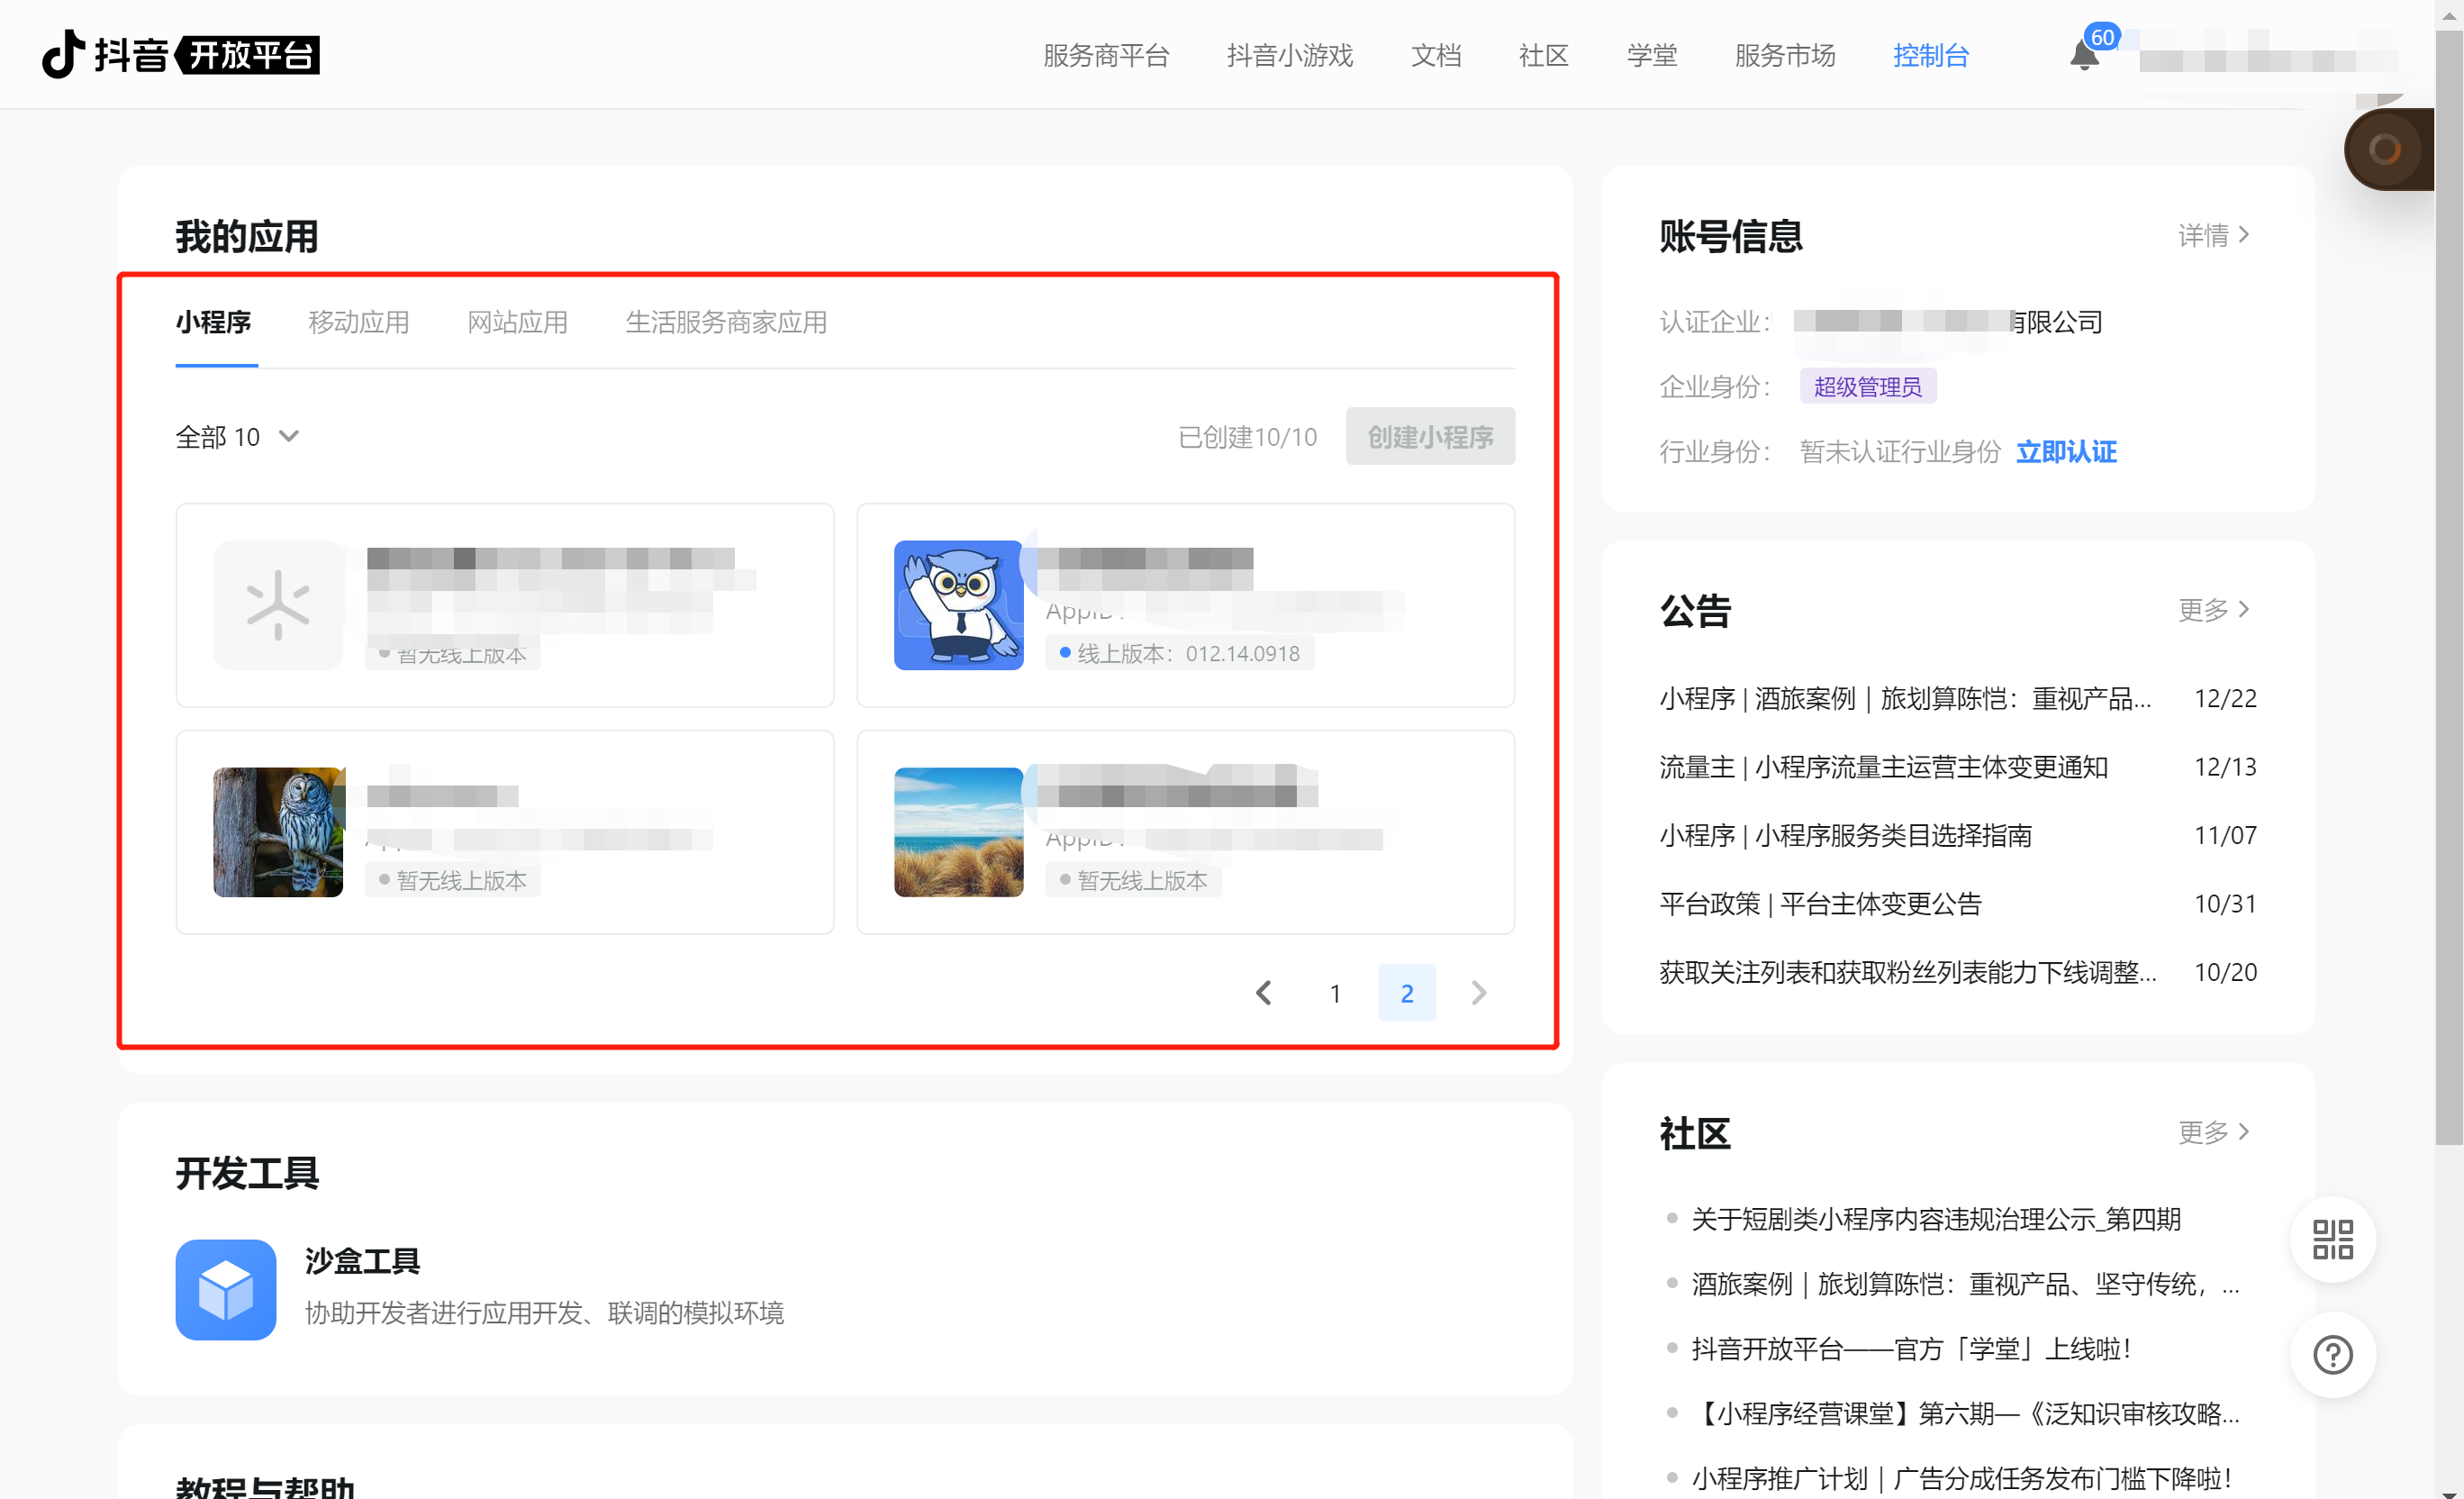The width and height of the screenshot is (2464, 1499).
Task: Click the 12/22 announcement date
Action: coord(2225,698)
